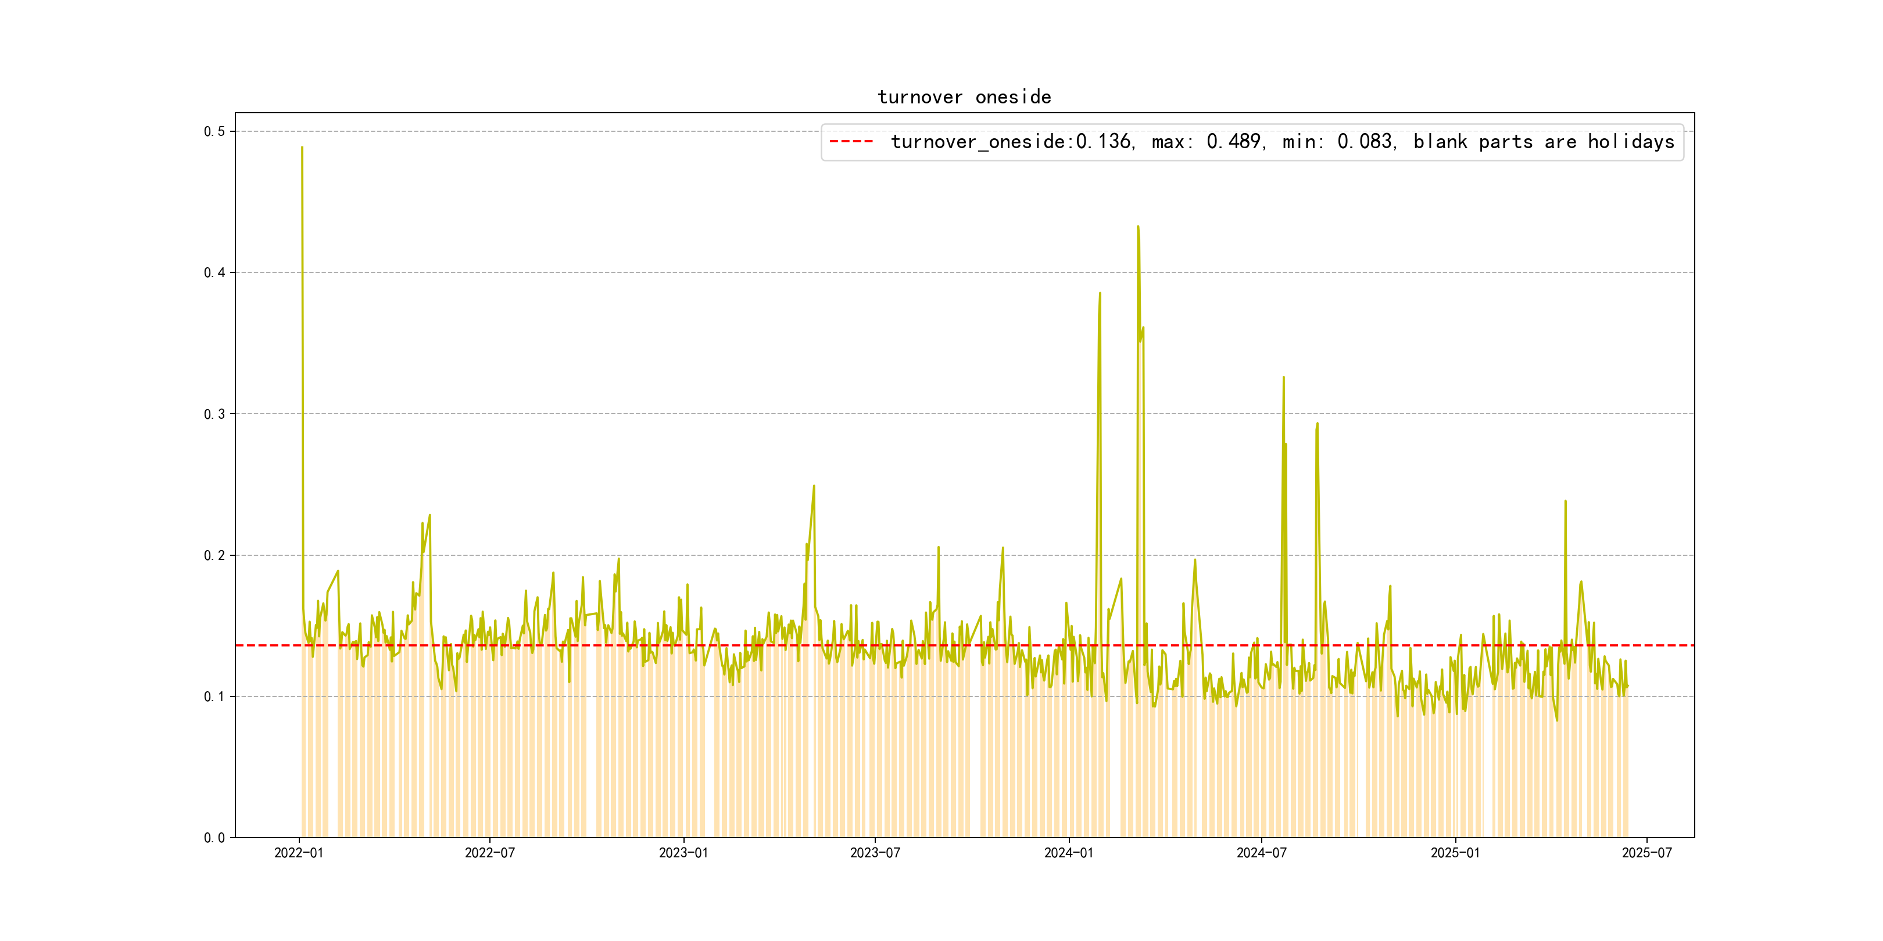Click the 2024-01 x-axis label
1883x941 pixels.
point(1068,853)
